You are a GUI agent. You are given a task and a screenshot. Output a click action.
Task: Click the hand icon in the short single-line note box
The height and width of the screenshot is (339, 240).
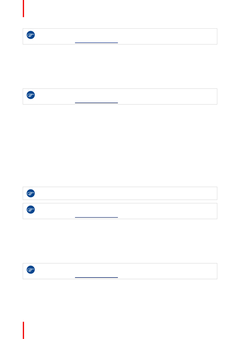click(31, 193)
